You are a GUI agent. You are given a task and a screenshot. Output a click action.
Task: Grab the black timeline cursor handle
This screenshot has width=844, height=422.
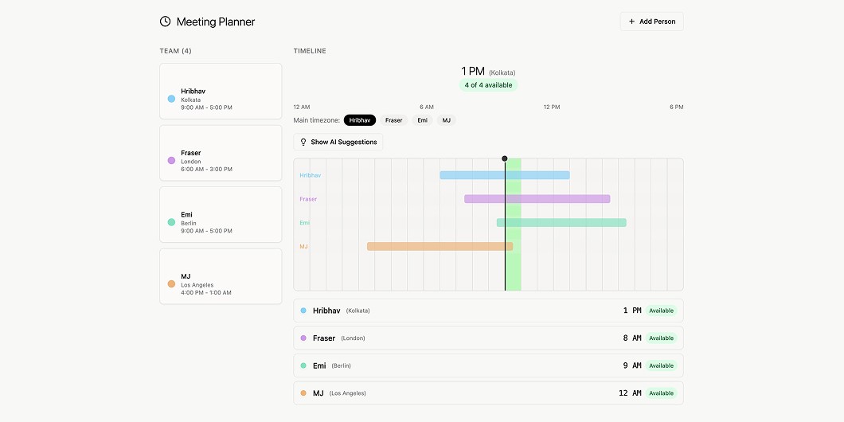pos(504,158)
